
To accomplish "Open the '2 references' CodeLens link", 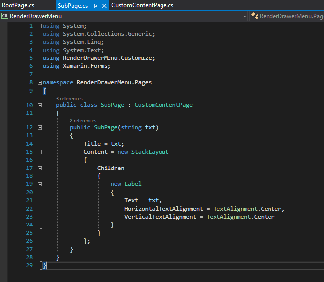I will [x=83, y=121].
